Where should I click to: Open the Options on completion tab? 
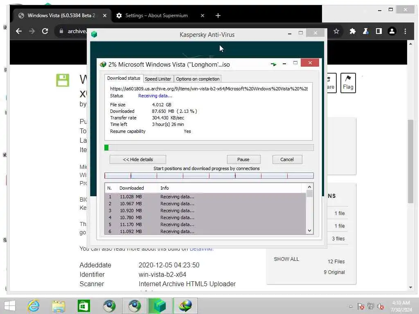click(198, 79)
